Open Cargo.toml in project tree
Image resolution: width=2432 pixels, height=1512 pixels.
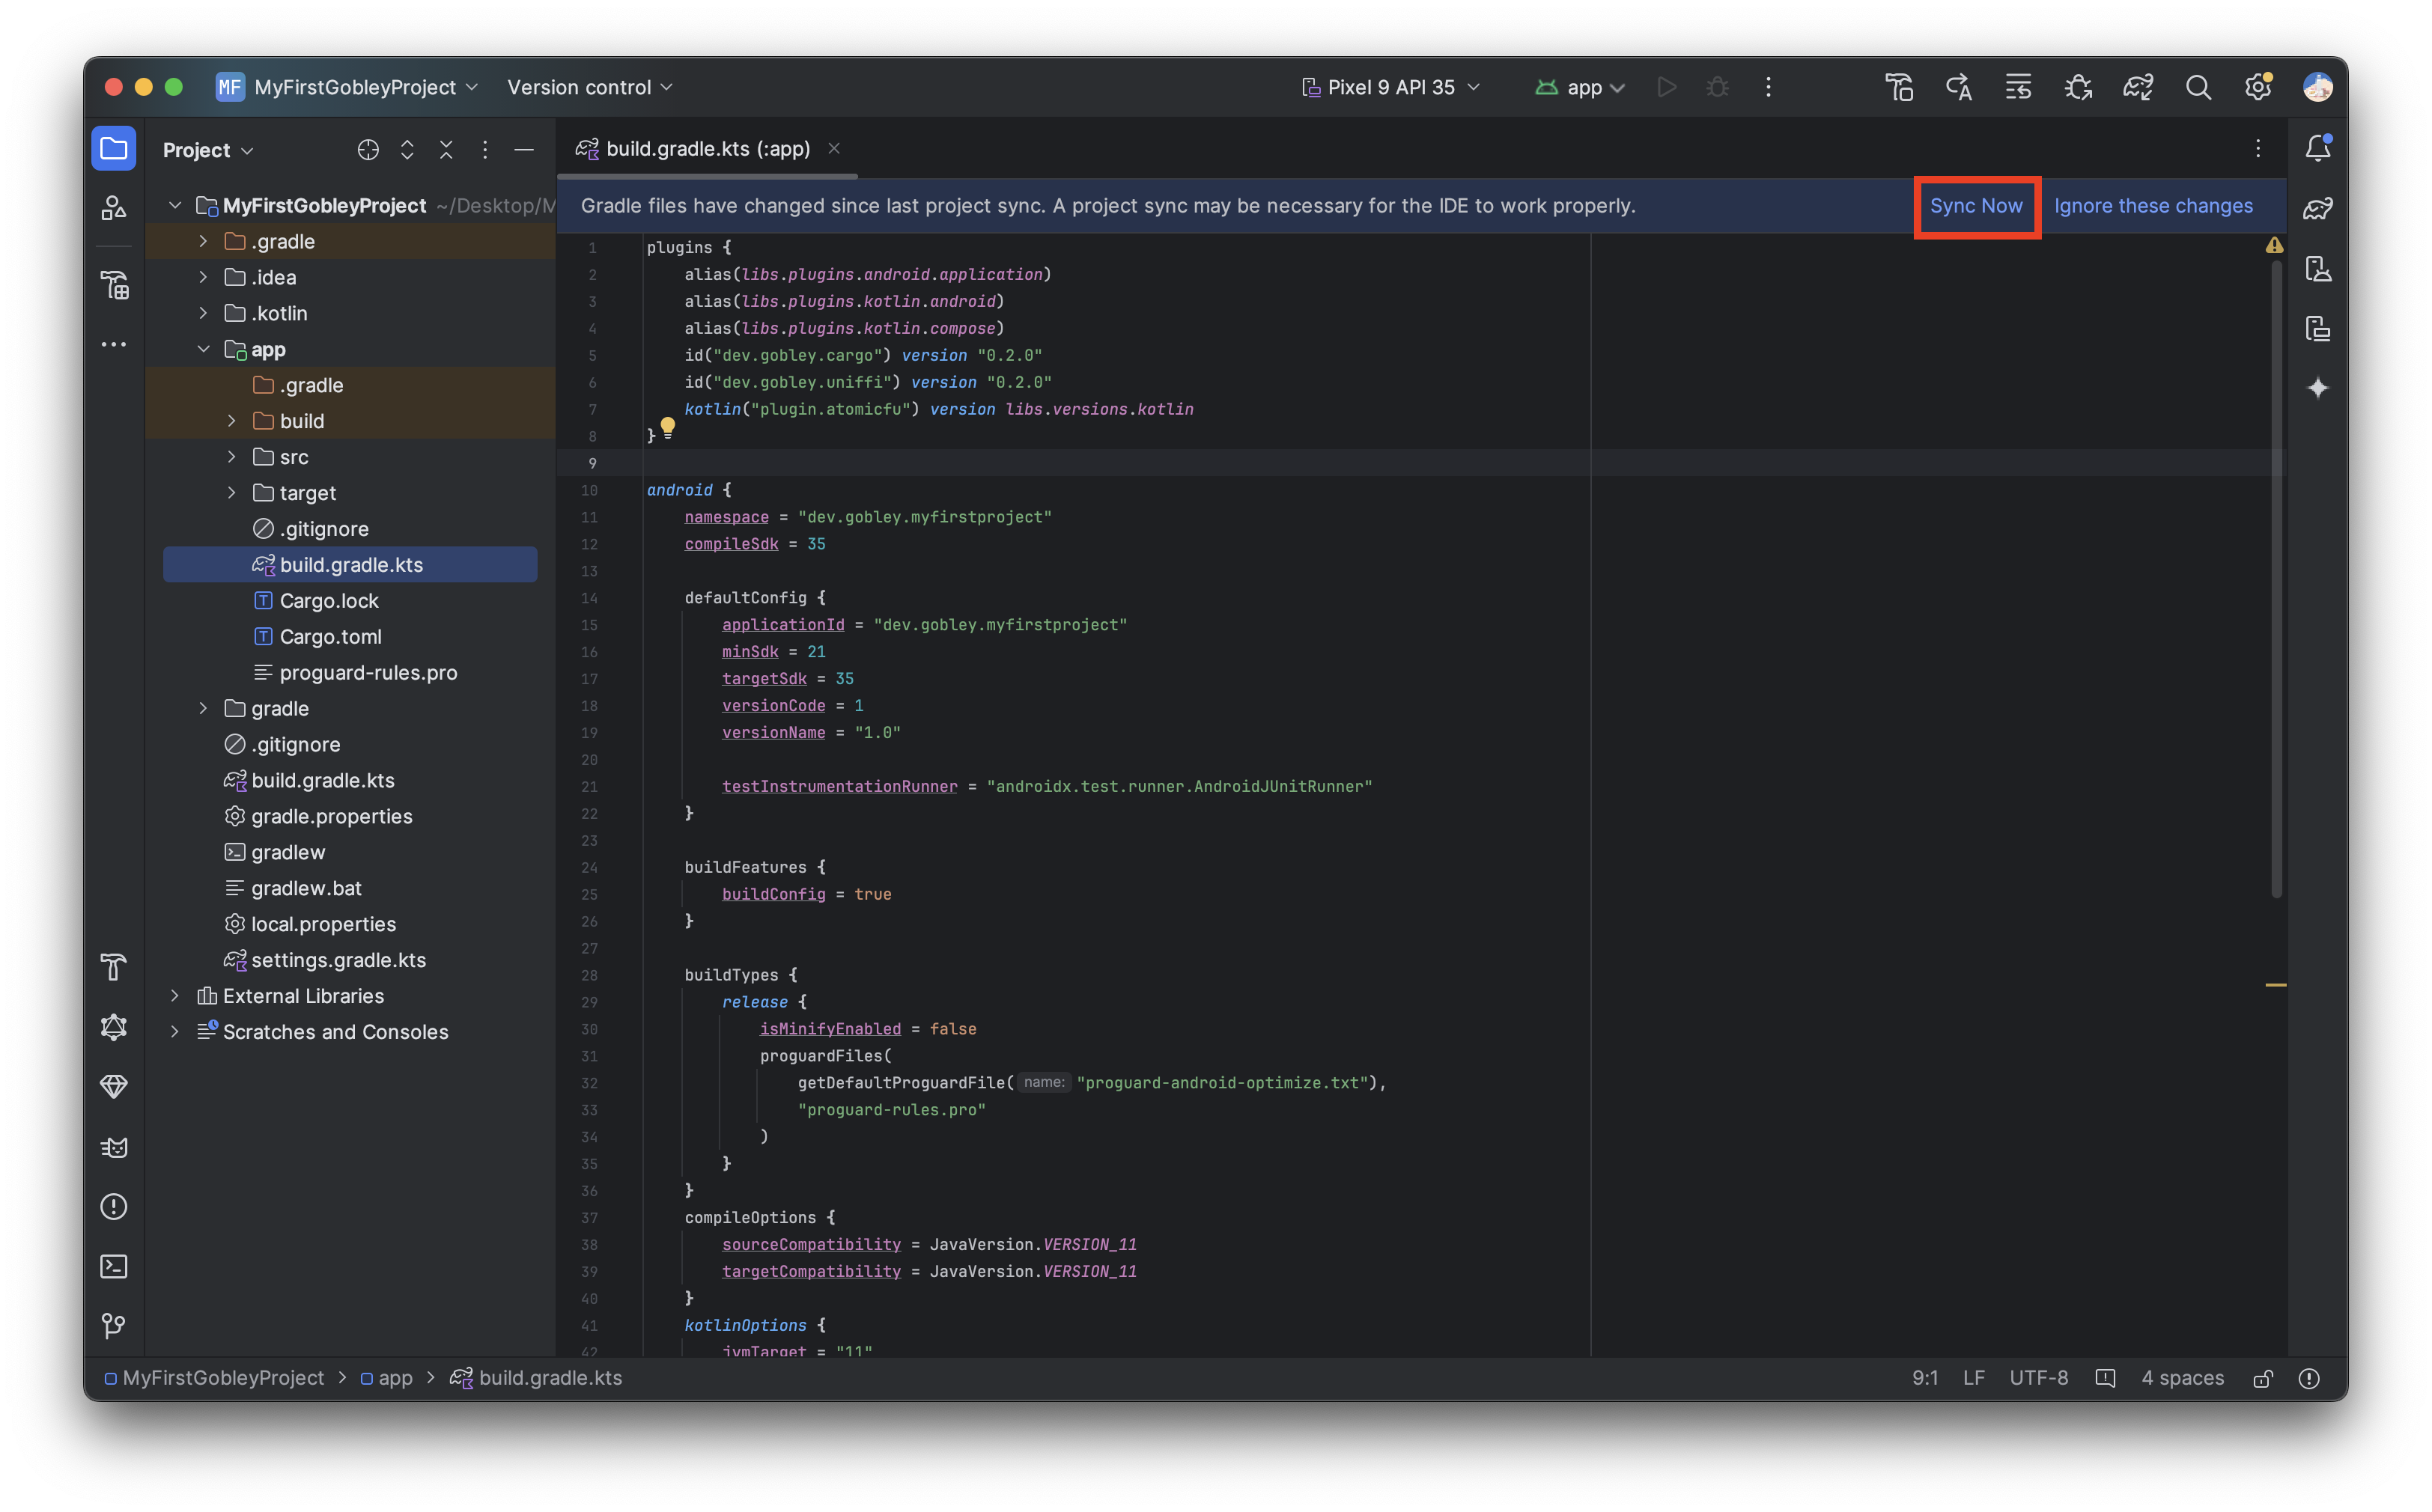click(330, 637)
